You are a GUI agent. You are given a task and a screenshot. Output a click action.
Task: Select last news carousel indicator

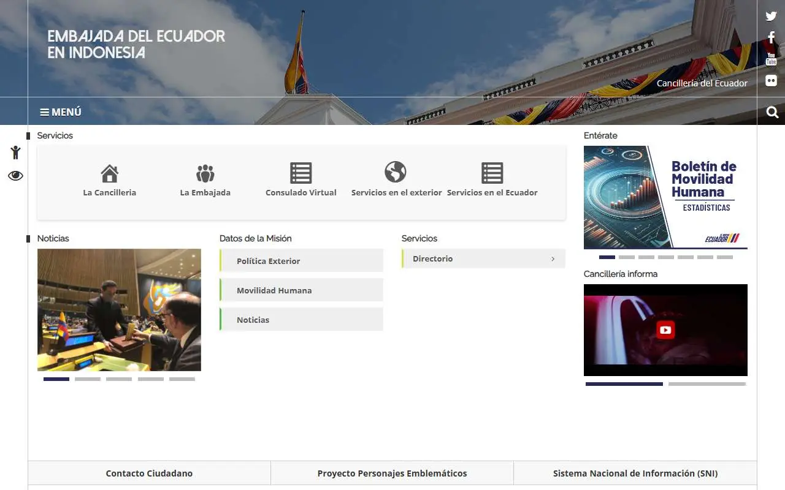(x=182, y=379)
